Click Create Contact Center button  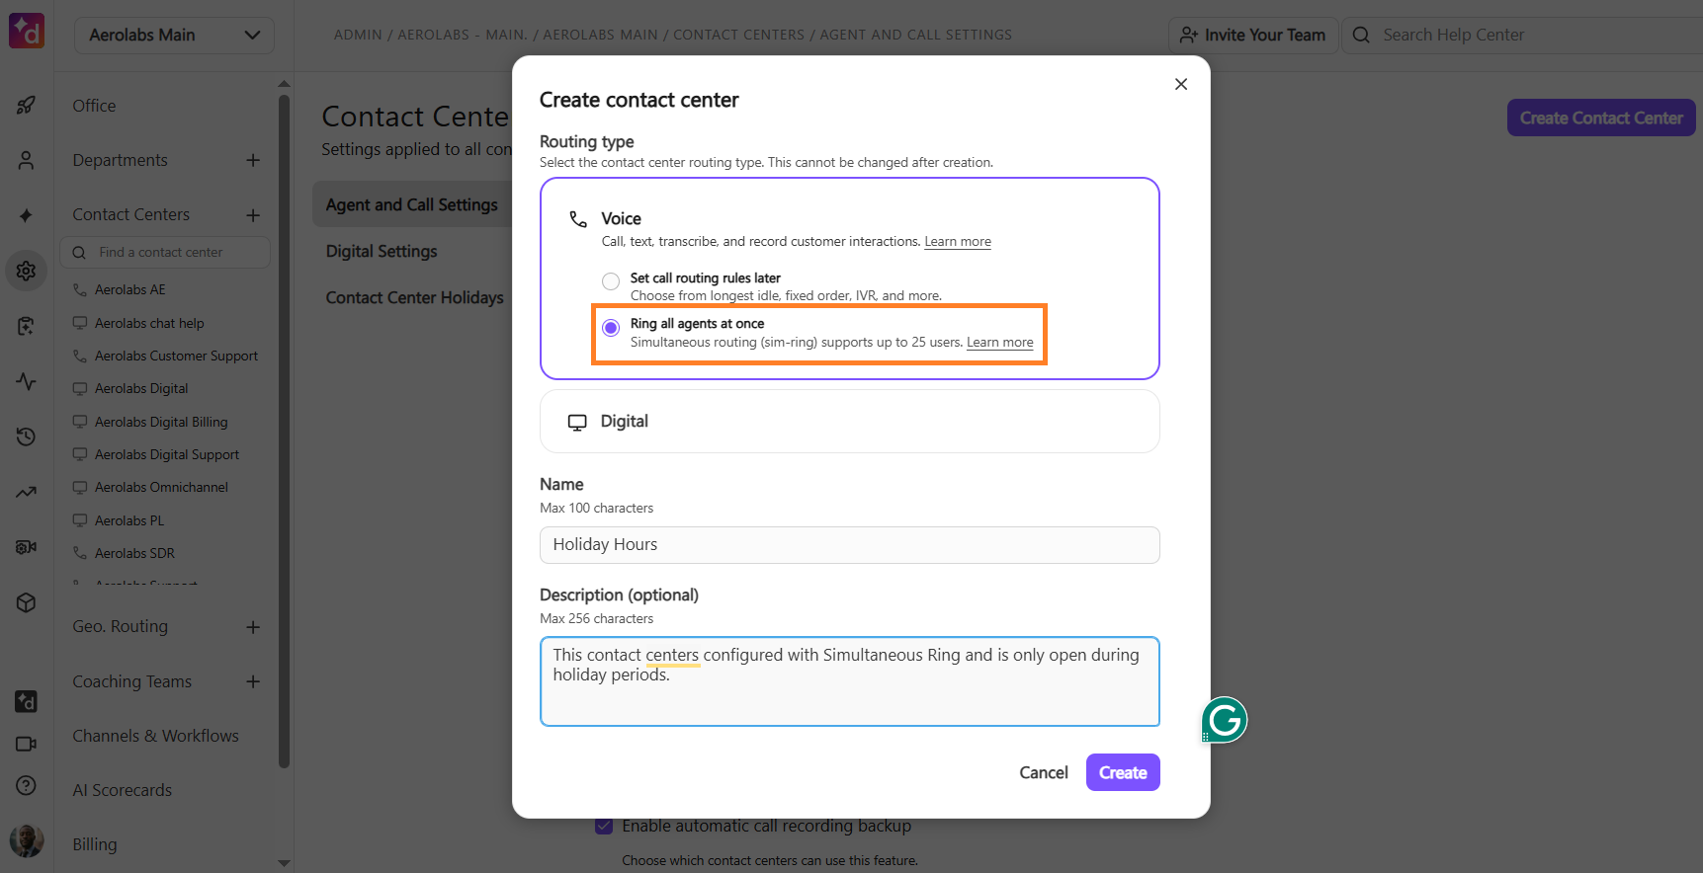(x=1601, y=118)
